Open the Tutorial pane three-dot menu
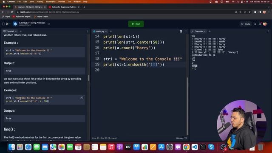 point(87,31)
